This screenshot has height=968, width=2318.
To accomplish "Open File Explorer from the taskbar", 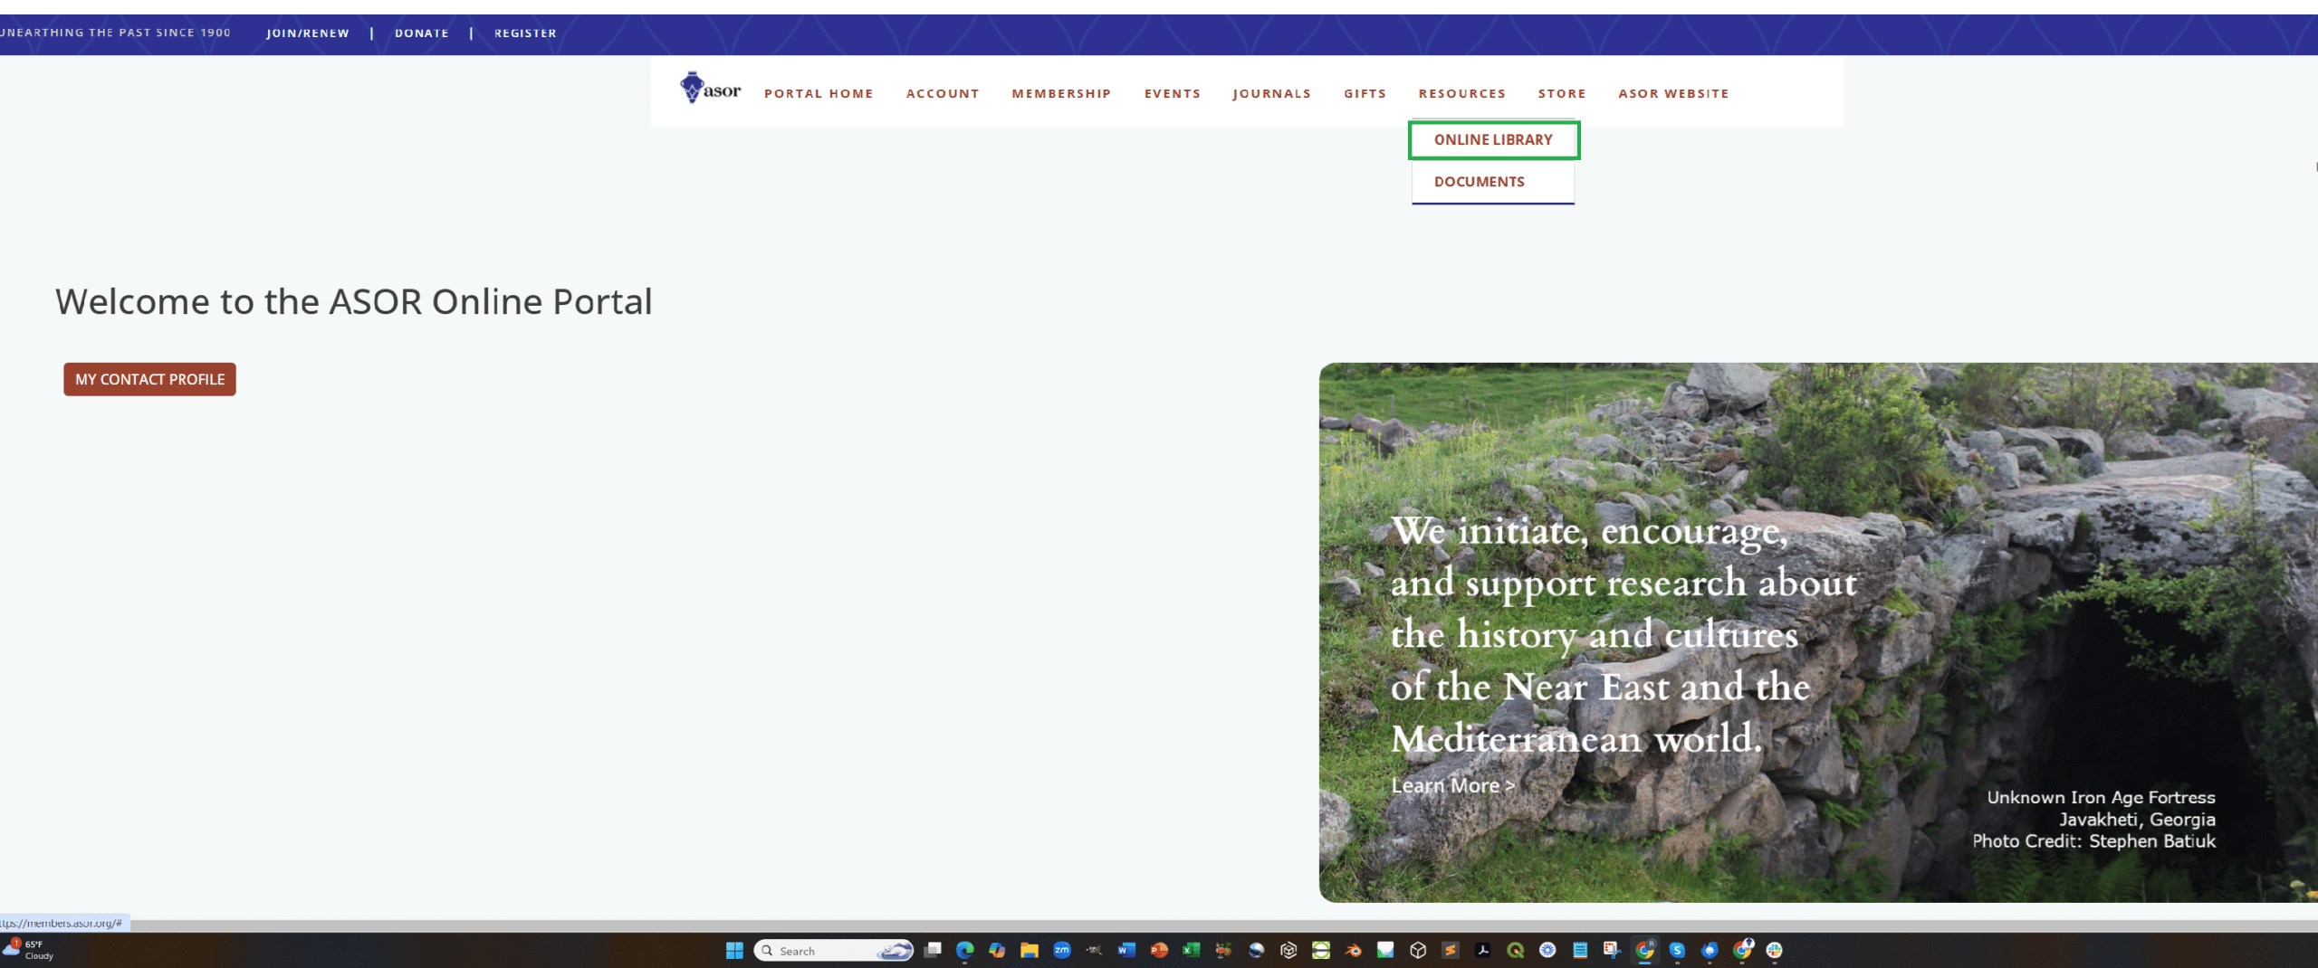I will click(1030, 950).
